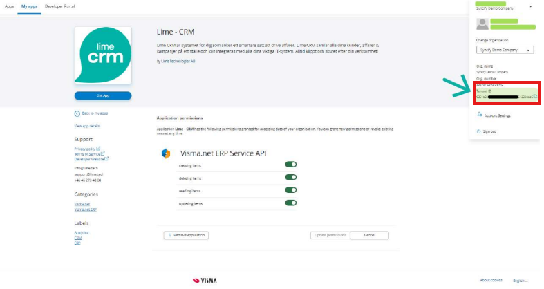
Task: Open the Privacy policy link
Action: [x=84, y=149]
